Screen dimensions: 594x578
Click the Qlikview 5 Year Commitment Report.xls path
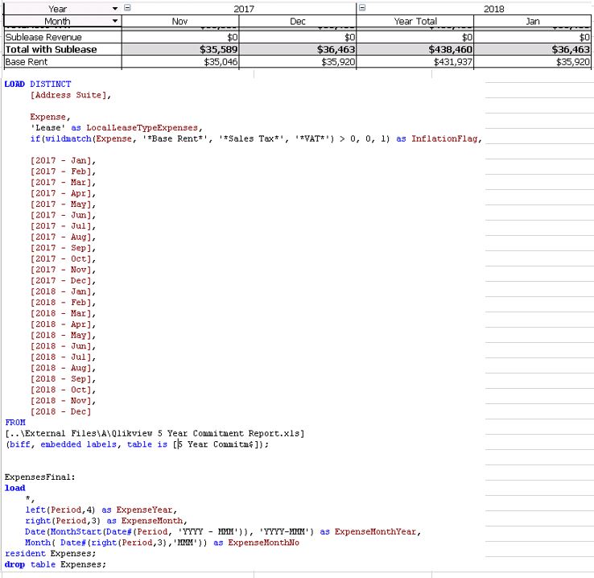pyautogui.click(x=155, y=433)
